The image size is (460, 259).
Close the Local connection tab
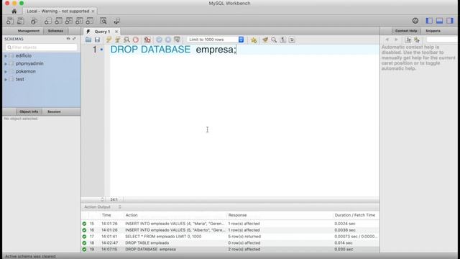click(x=93, y=12)
